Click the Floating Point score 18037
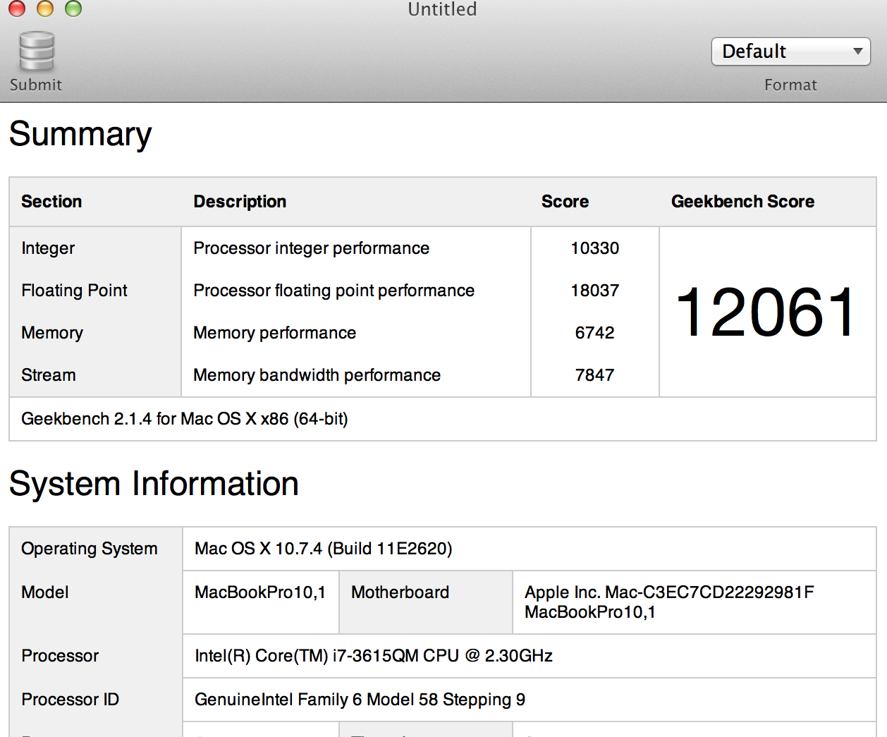The width and height of the screenshot is (887, 737). (x=594, y=291)
